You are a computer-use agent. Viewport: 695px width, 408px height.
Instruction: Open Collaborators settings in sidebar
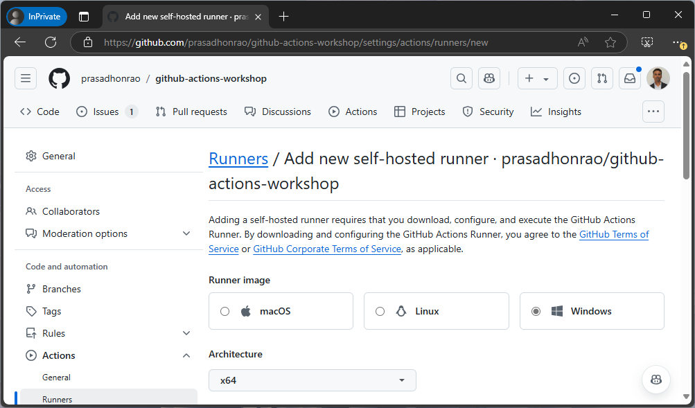coord(109,211)
